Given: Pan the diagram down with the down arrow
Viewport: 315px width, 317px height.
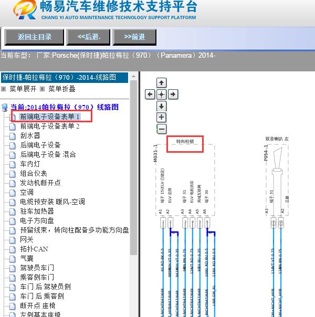Looking at the screenshot, I should click(x=161, y=106).
